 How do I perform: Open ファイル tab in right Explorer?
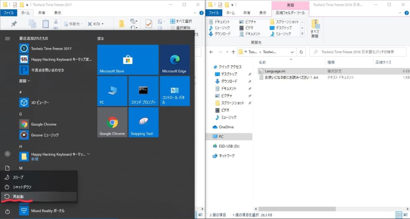(x=214, y=12)
